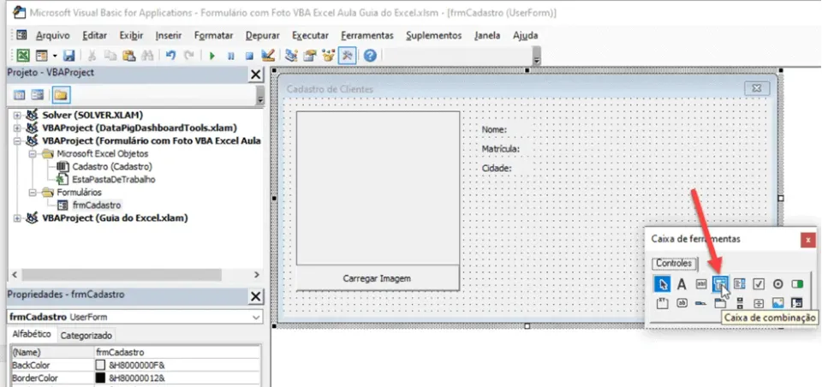This screenshot has width=822, height=387.
Task: Pick the Label control (letter A)
Action: tap(682, 284)
